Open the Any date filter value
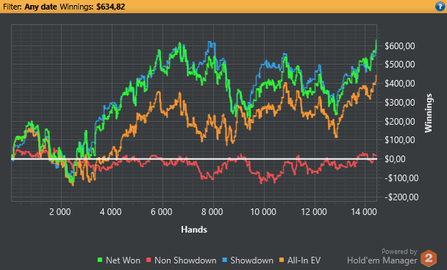The height and width of the screenshot is (270, 447). tap(40, 7)
